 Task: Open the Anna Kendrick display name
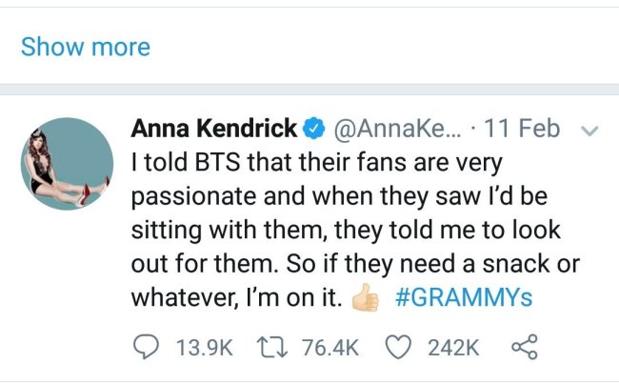point(214,128)
